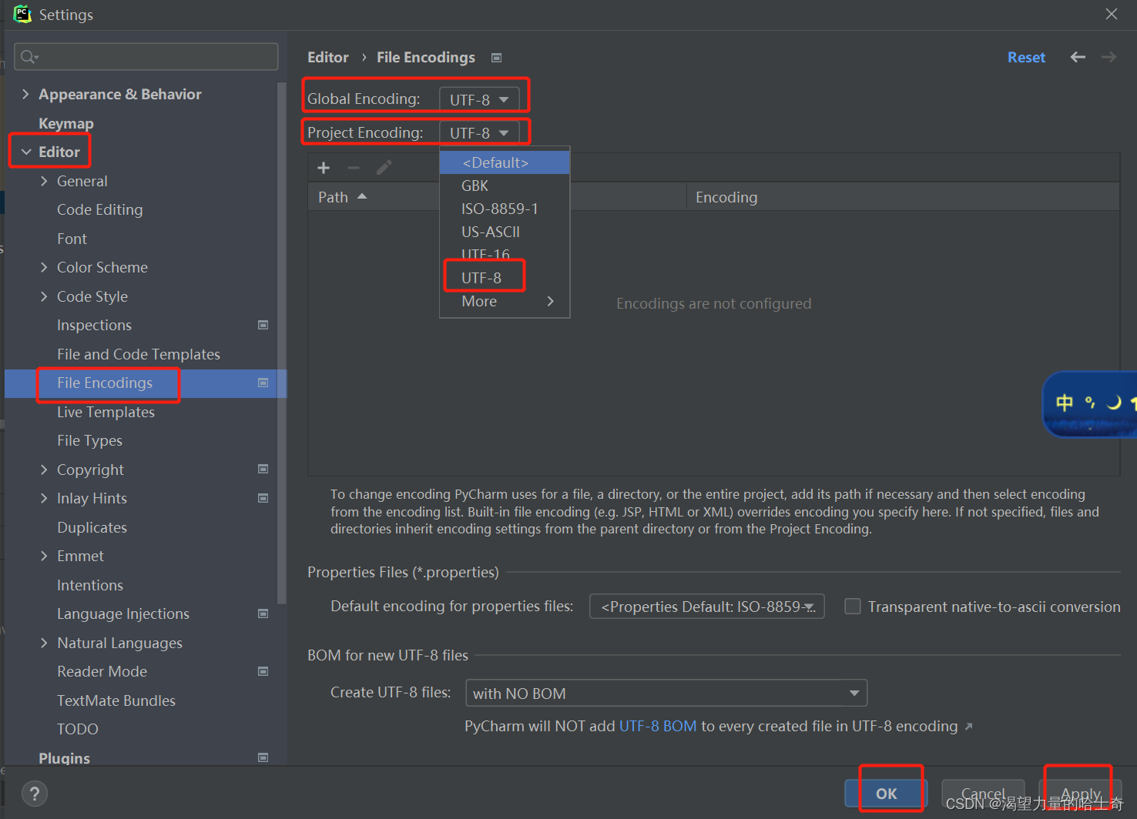Focus the settings search field

146,57
